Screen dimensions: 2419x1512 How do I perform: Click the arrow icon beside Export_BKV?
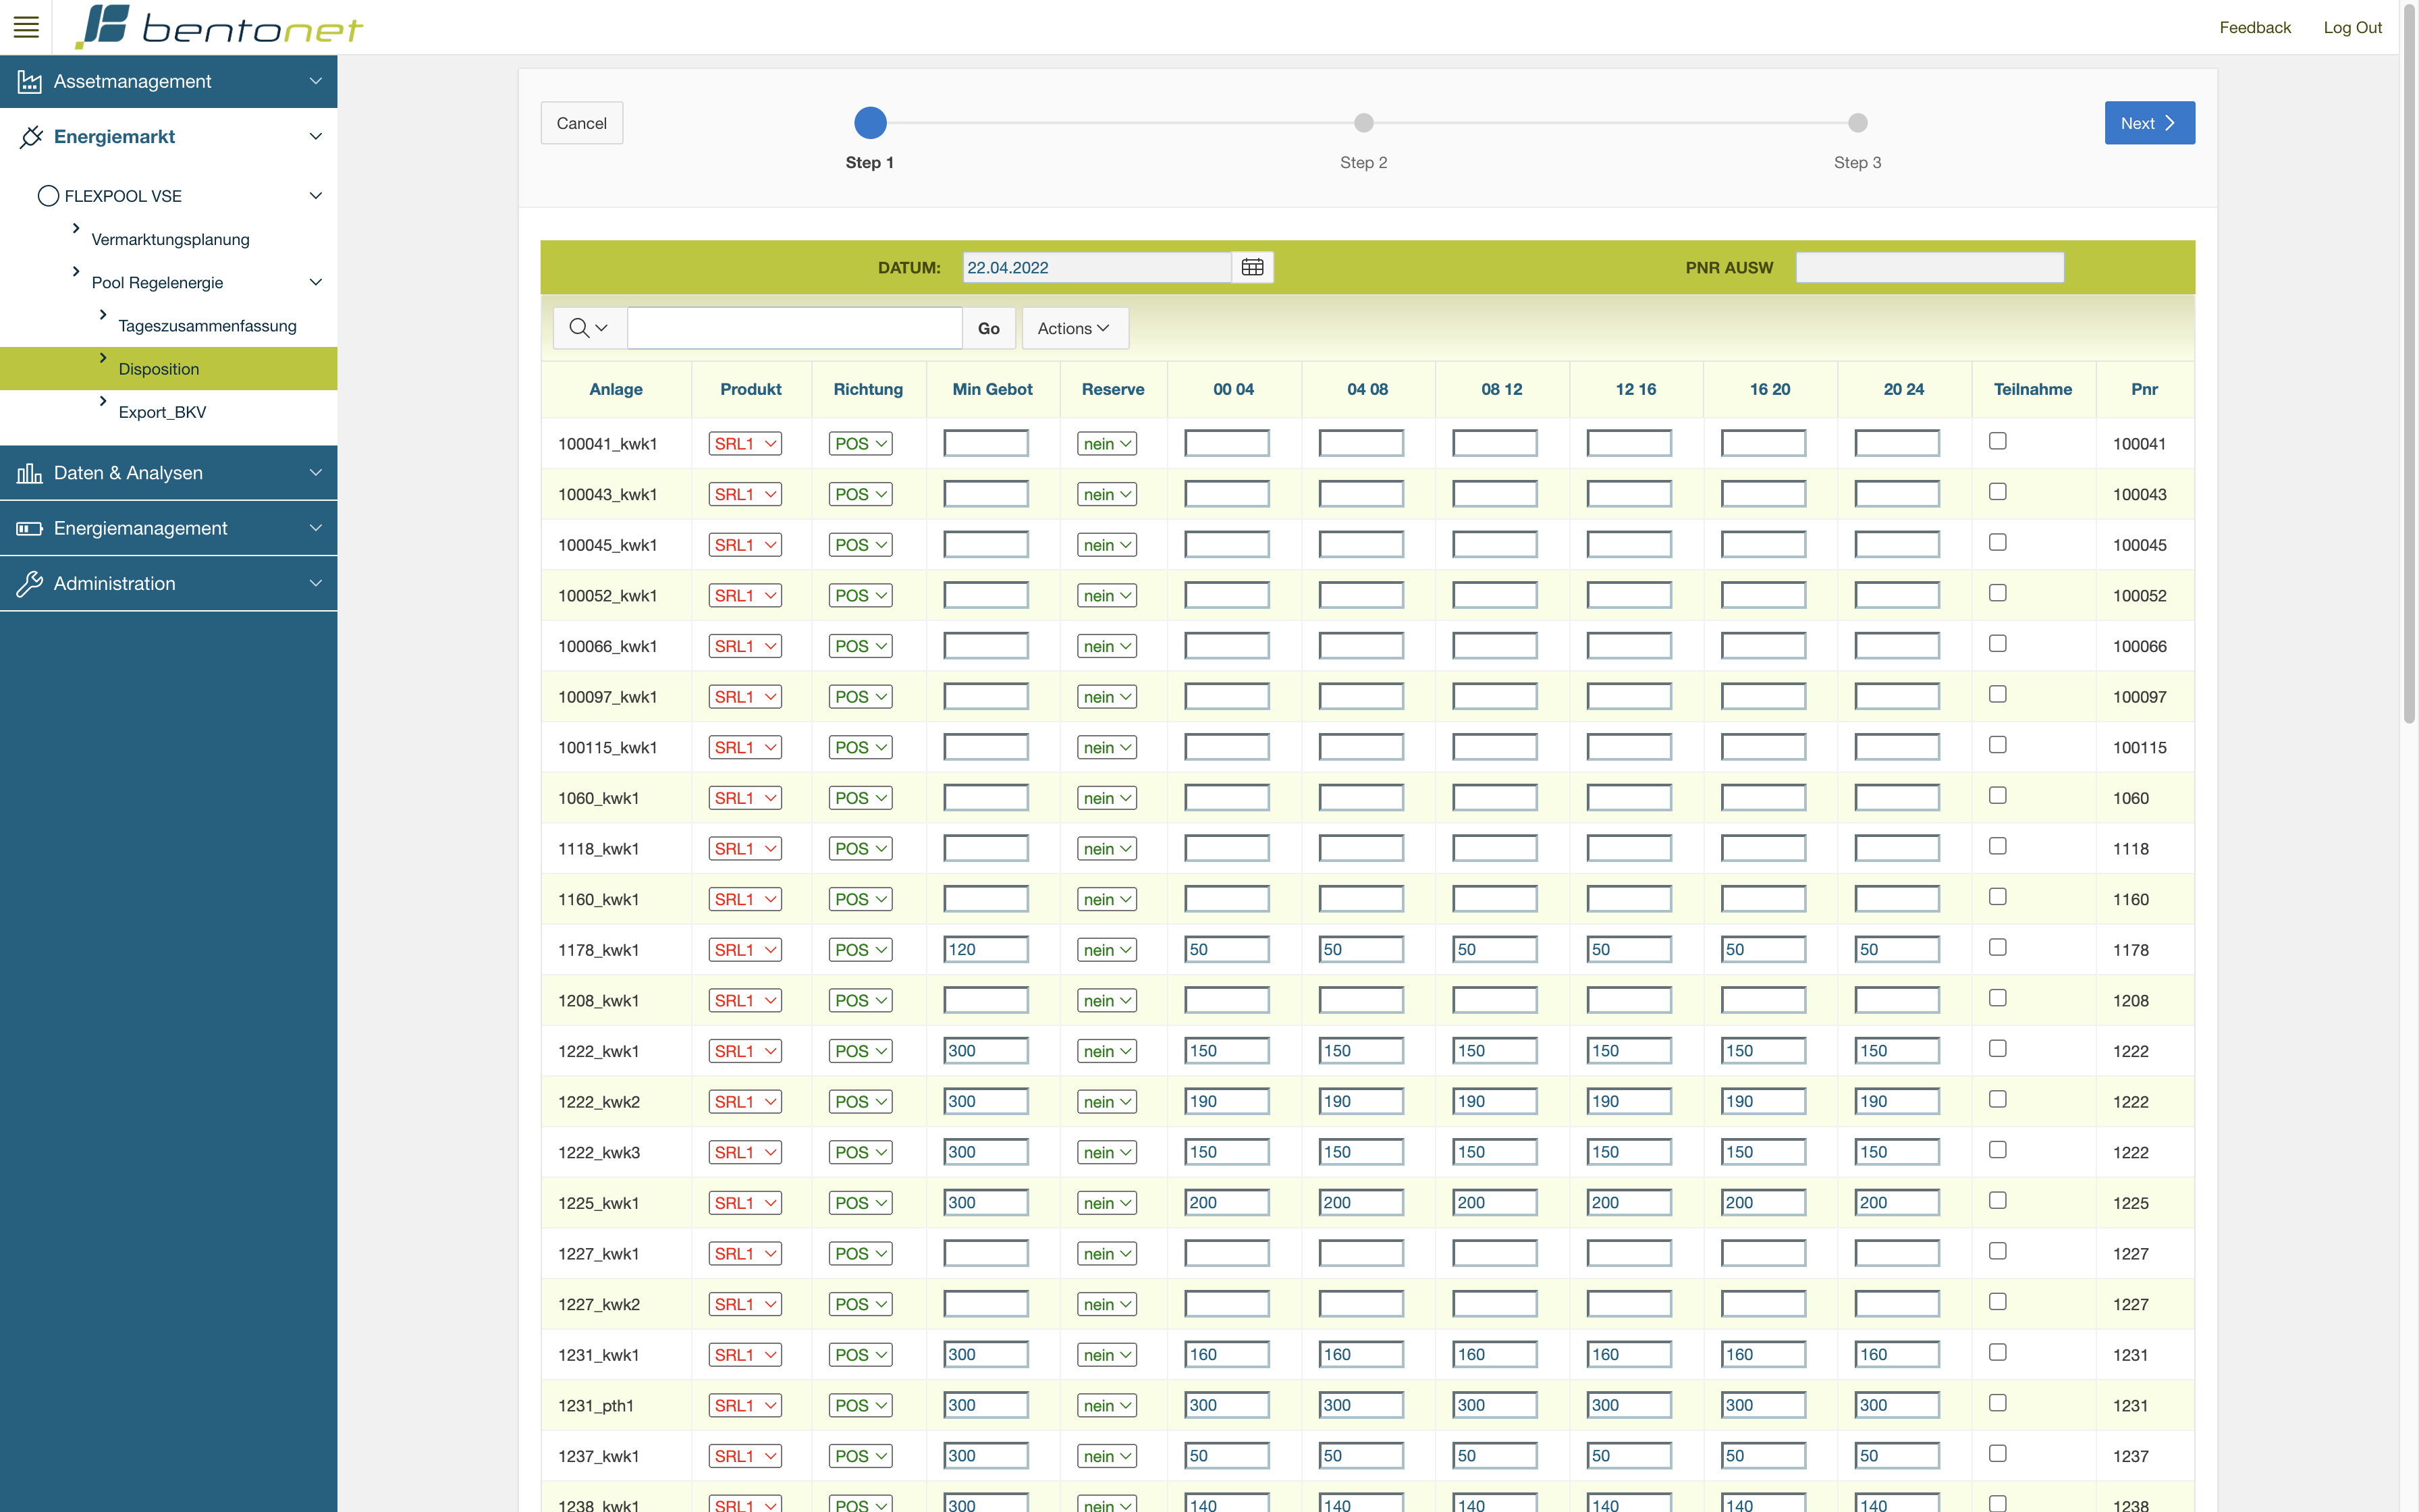[x=103, y=401]
